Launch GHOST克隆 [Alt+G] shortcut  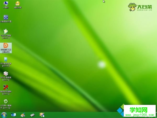(x=6, y=34)
